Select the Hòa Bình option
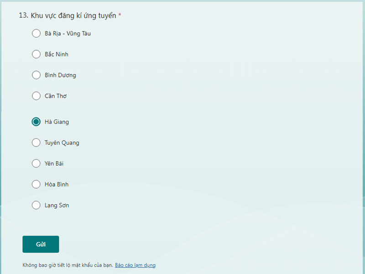 pyautogui.click(x=36, y=184)
